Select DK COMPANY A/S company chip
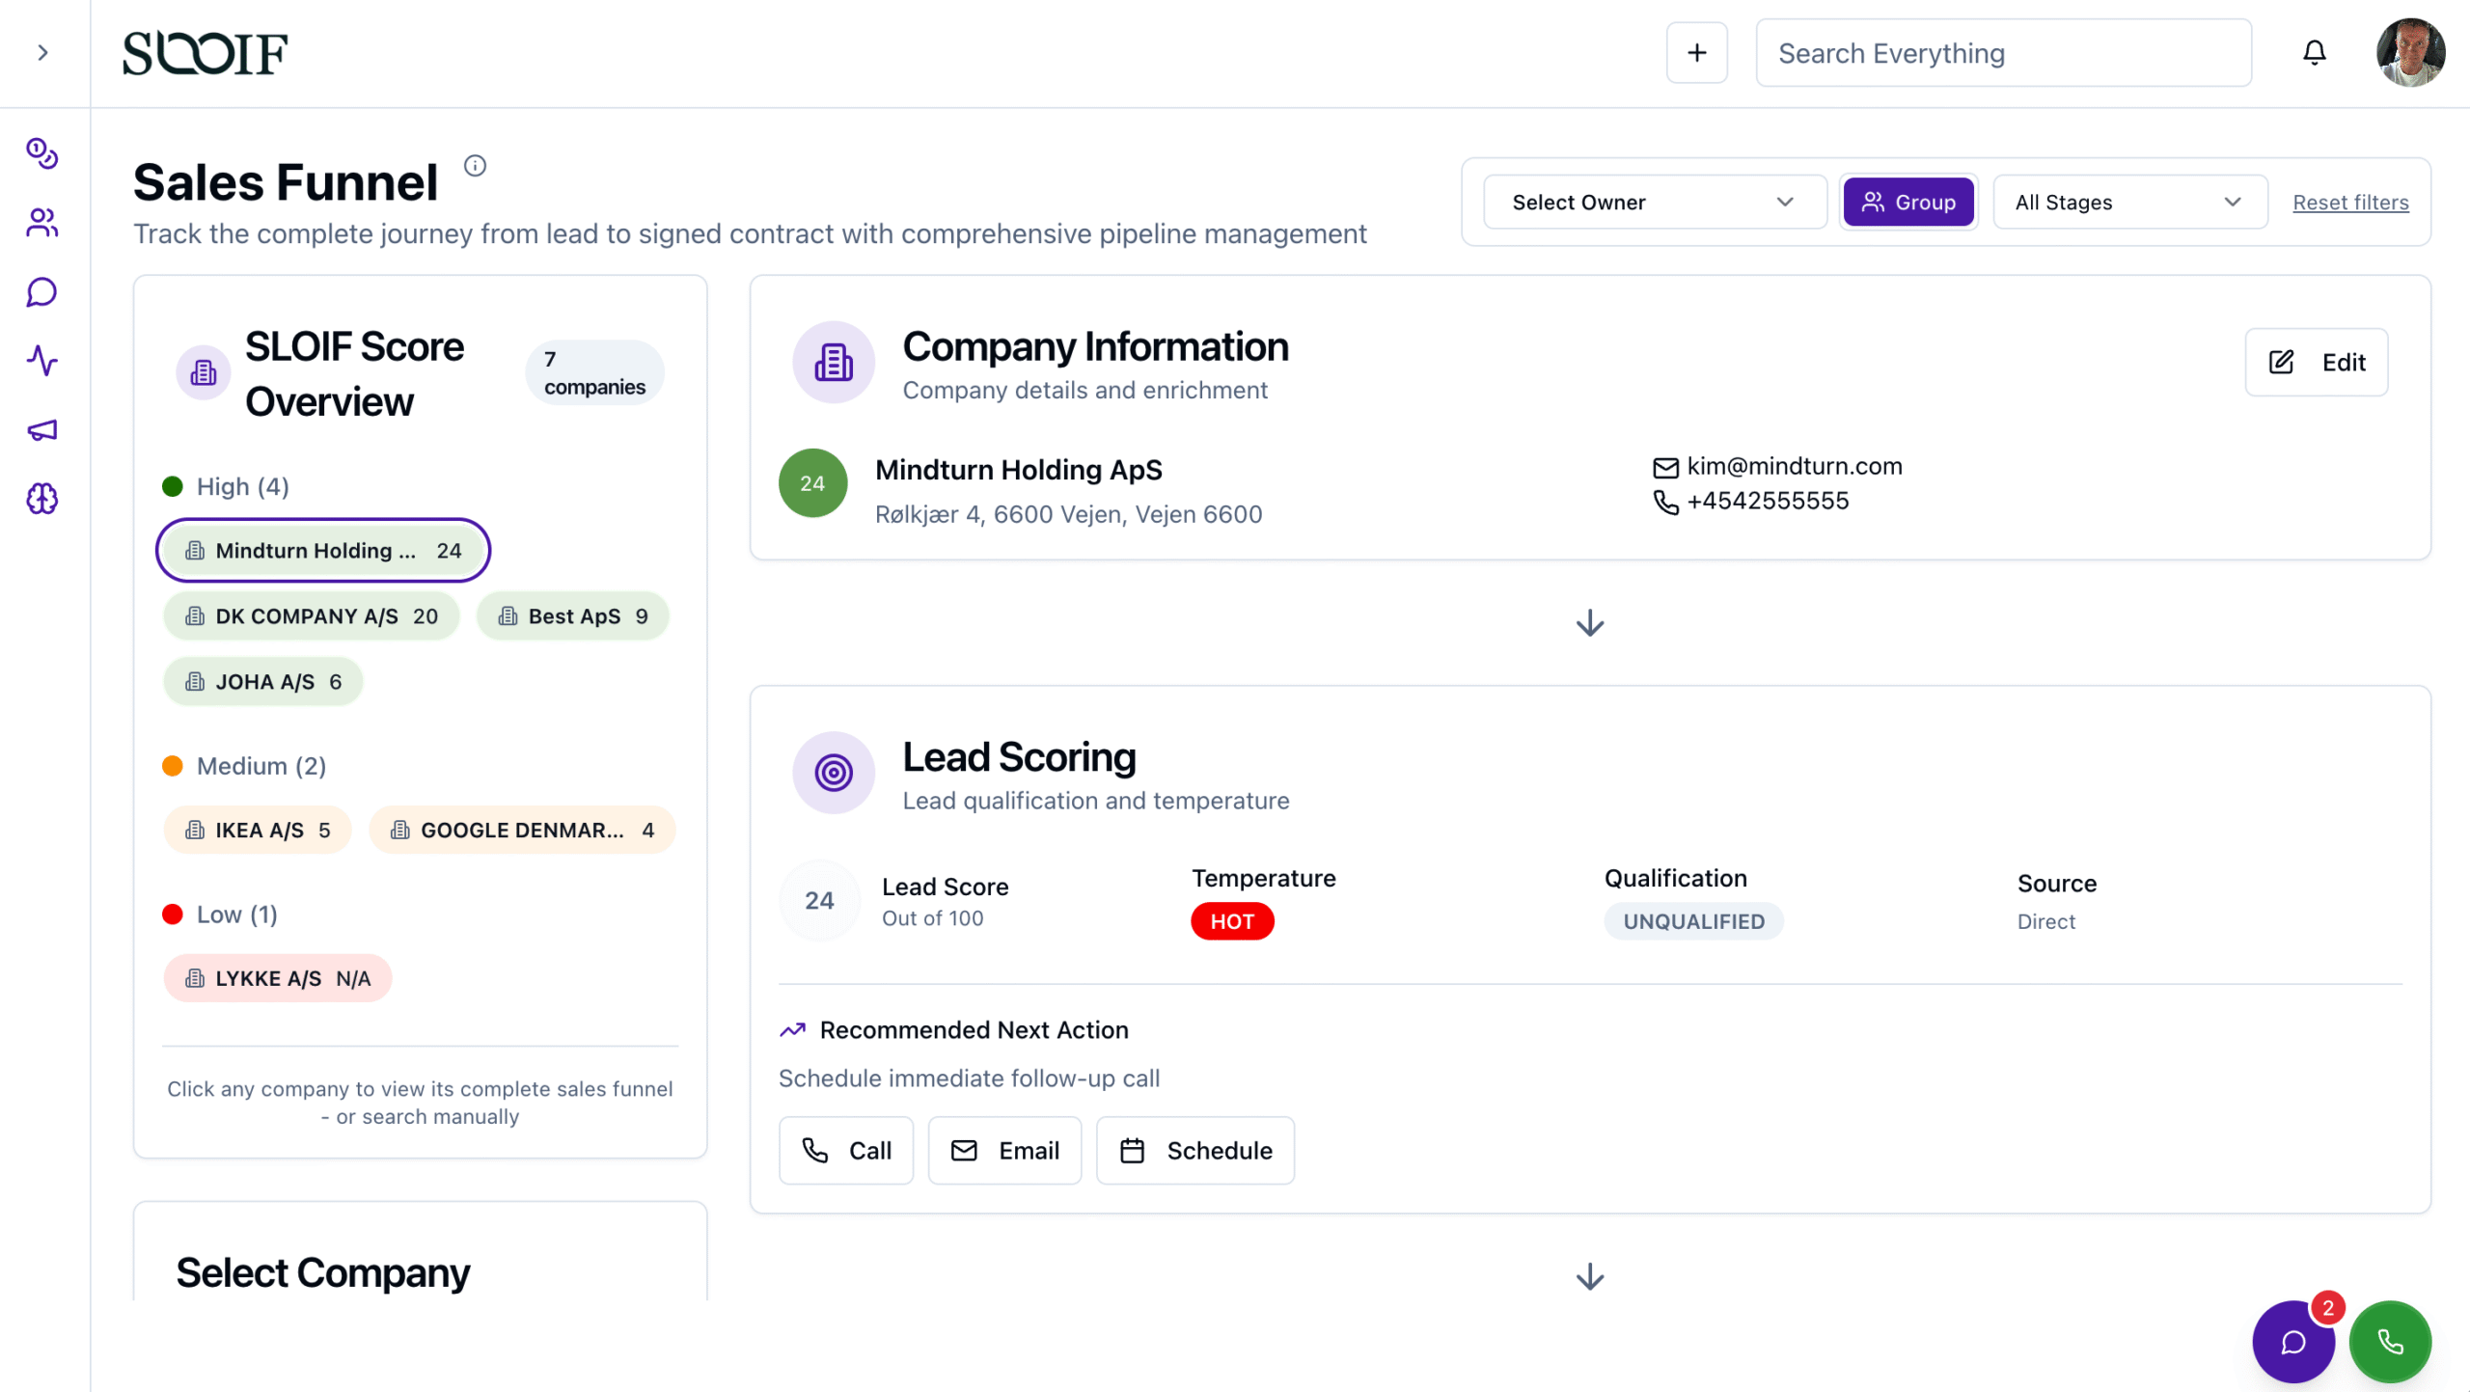The height and width of the screenshot is (1392, 2470). pyautogui.click(x=311, y=616)
